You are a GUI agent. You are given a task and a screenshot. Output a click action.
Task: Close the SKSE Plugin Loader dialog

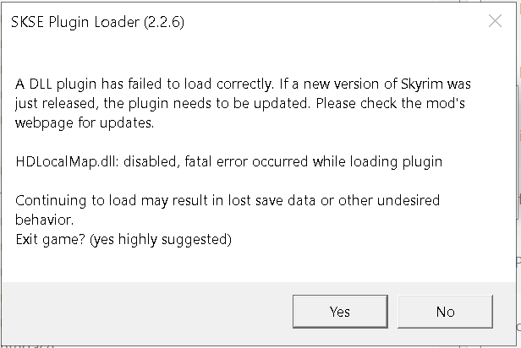coord(496,22)
